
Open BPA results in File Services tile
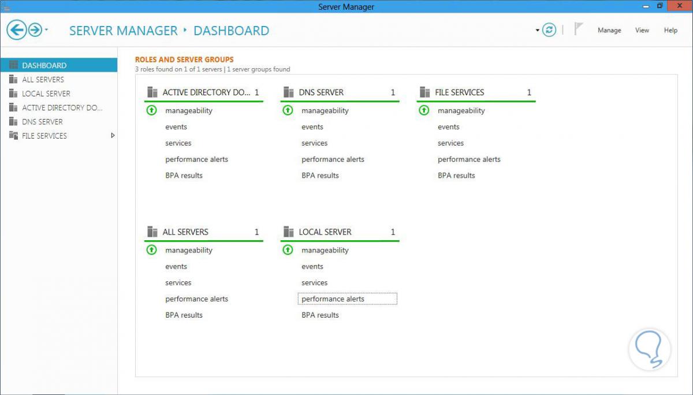456,176
